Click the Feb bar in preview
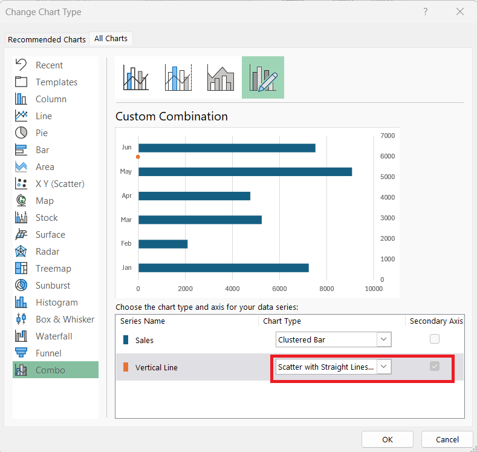This screenshot has width=477, height=452. [163, 244]
